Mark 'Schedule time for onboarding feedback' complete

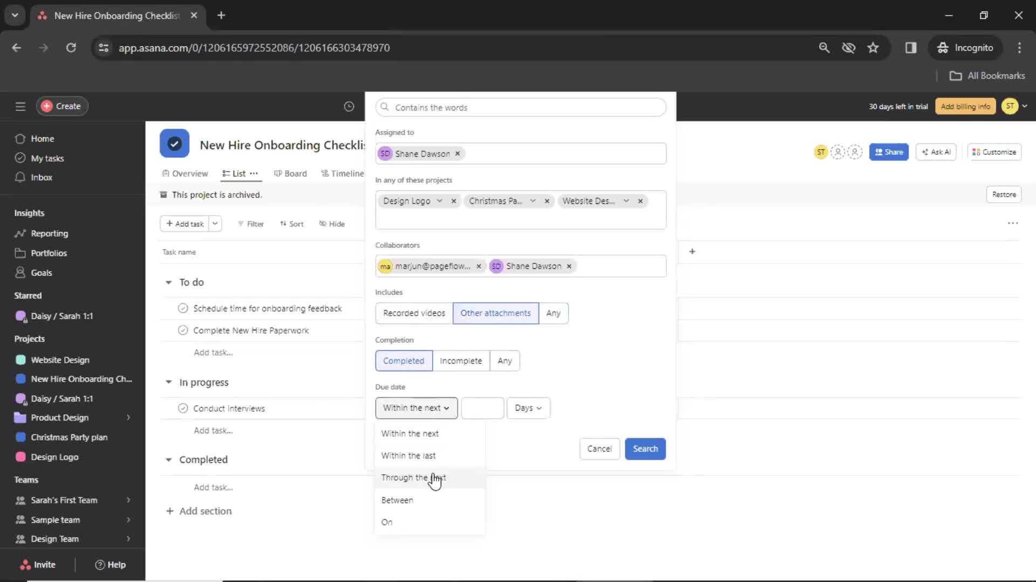(183, 308)
